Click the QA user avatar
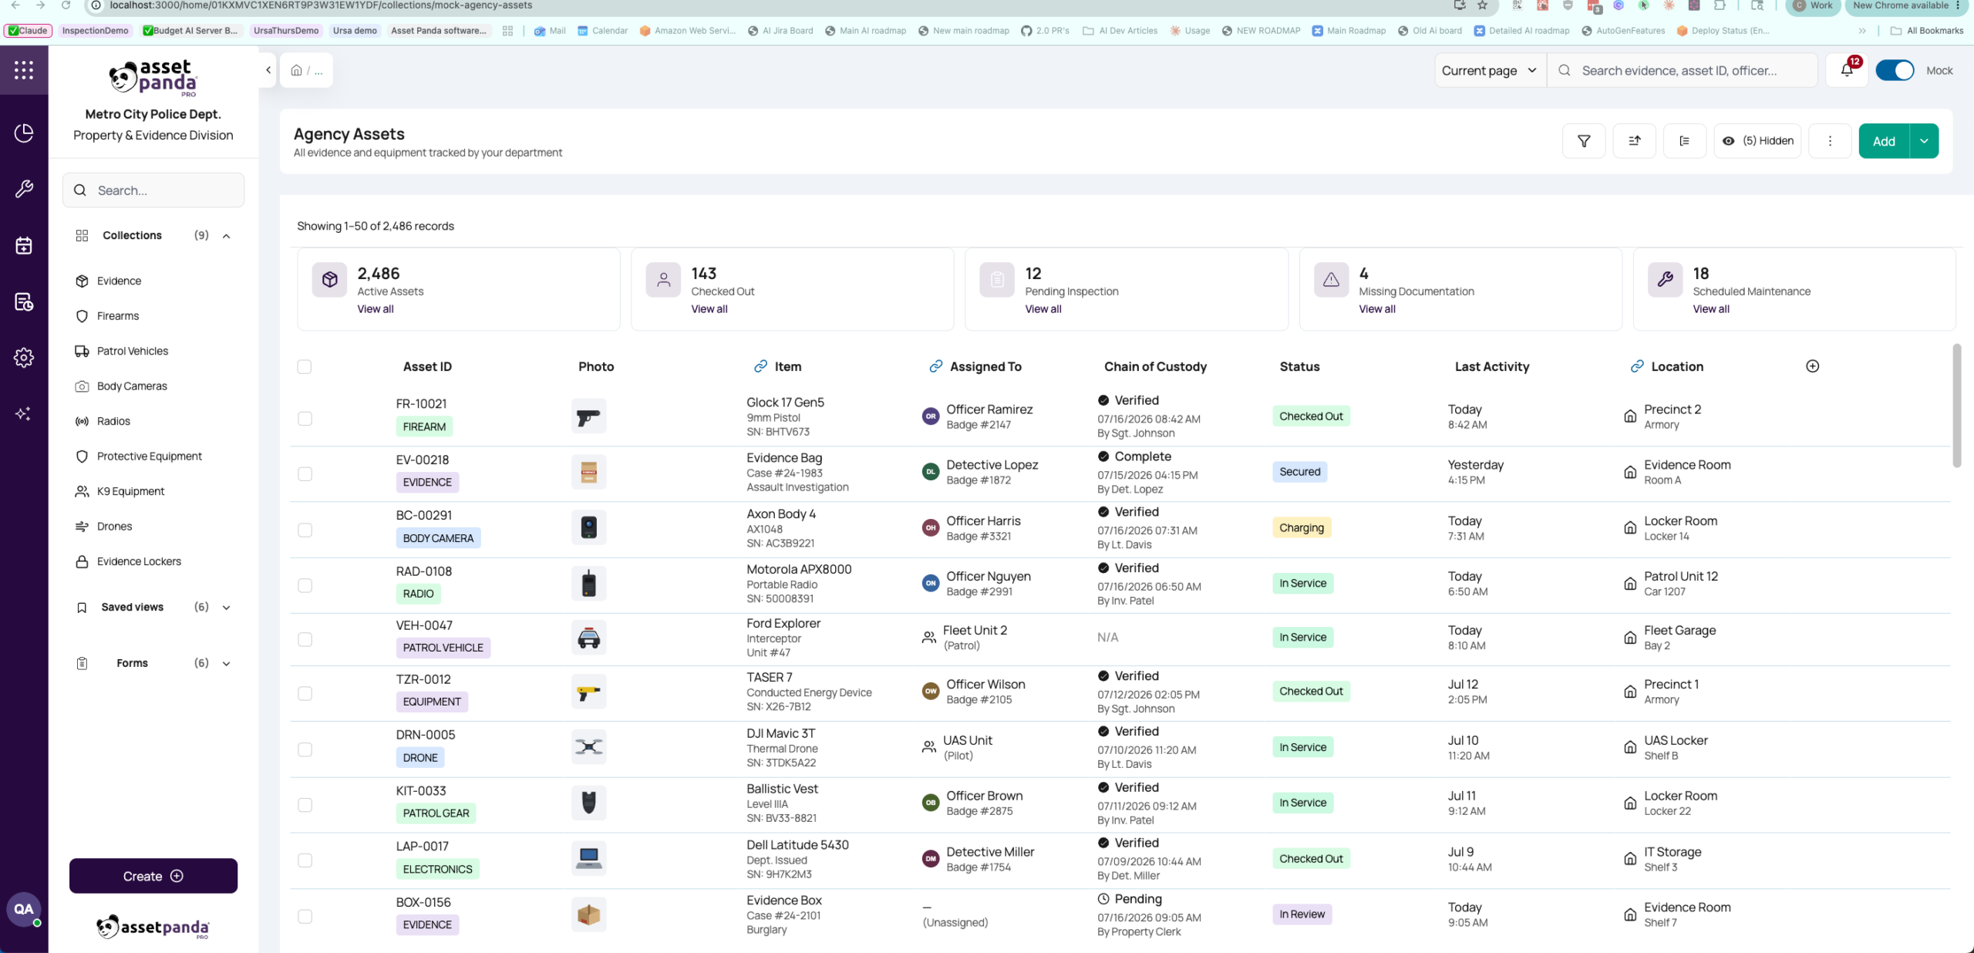The width and height of the screenshot is (1974, 953). click(24, 909)
